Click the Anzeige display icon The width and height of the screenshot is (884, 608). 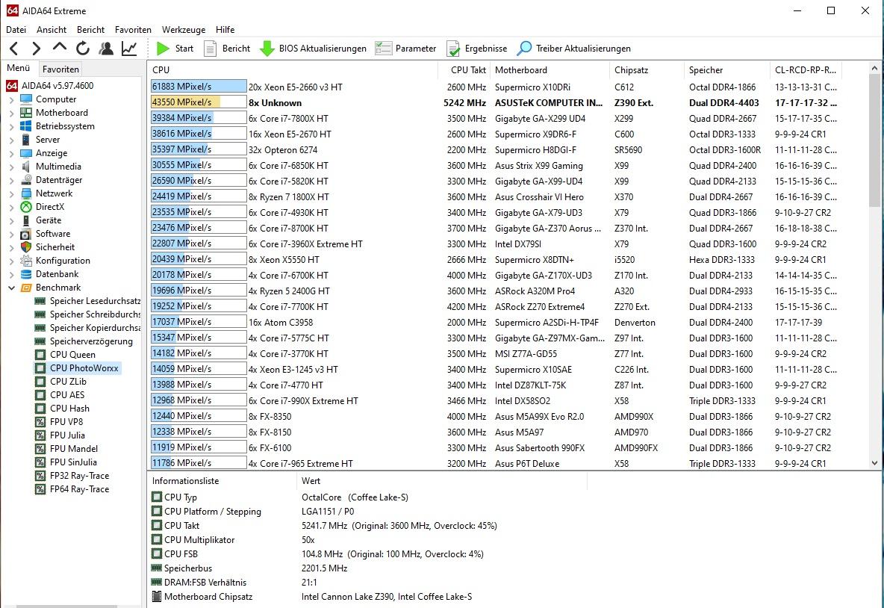[x=26, y=153]
